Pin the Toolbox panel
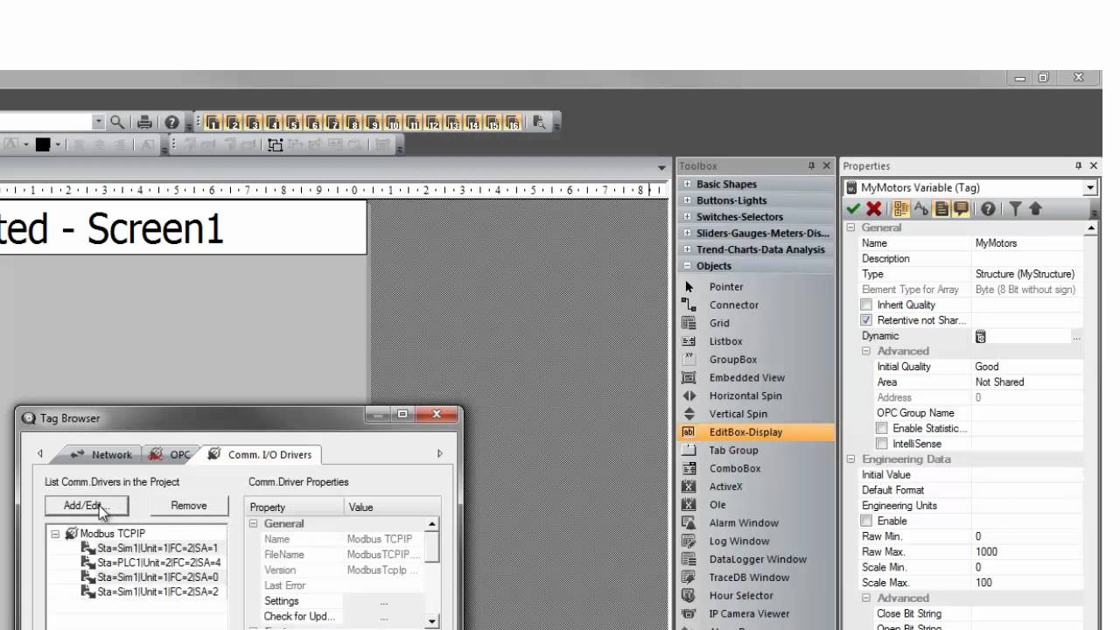1120x630 pixels. coord(811,166)
